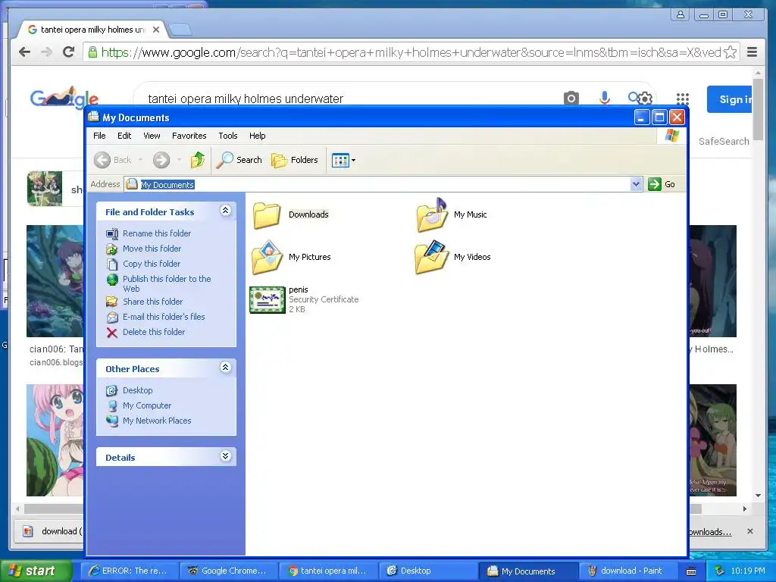Click the Back button in My Documents
776x582 pixels.
click(x=113, y=160)
